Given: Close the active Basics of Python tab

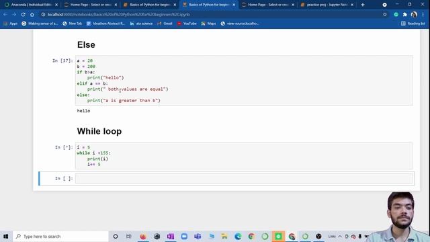Looking at the screenshot, I should [x=234, y=5].
